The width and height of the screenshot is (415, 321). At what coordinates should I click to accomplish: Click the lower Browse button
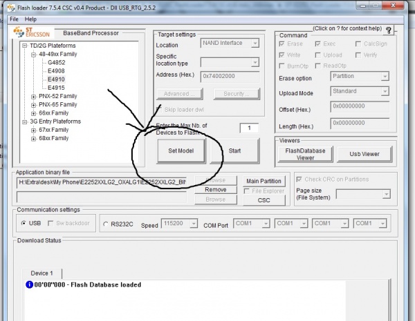click(x=216, y=200)
